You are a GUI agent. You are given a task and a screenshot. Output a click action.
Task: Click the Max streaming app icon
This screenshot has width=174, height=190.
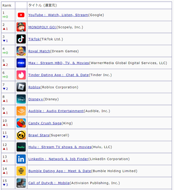pyautogui.click(x=21, y=63)
